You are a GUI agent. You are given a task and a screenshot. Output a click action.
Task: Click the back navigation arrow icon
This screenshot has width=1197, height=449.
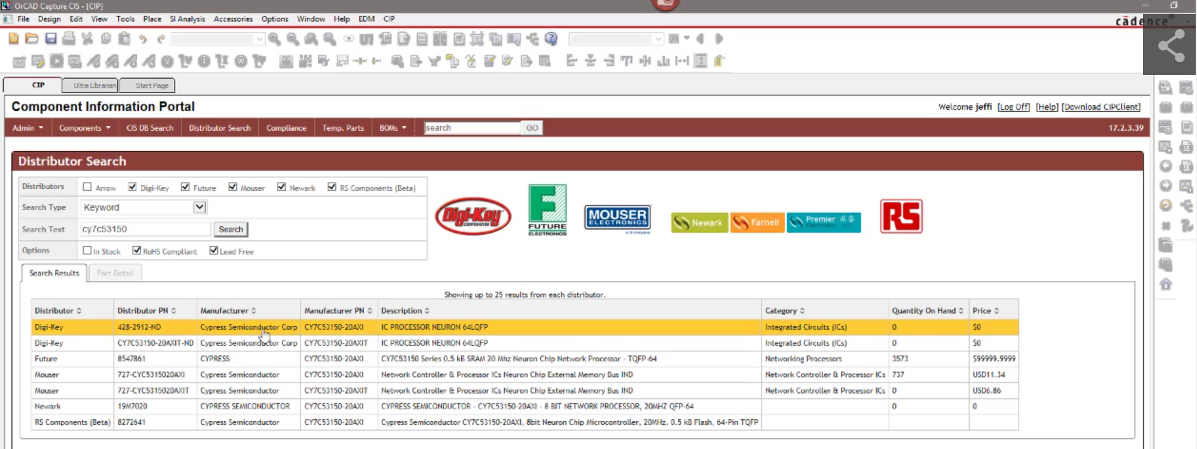[x=700, y=39]
